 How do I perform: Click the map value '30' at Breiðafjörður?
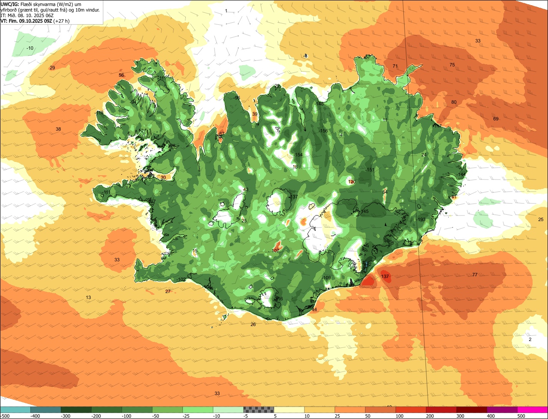tap(163, 177)
